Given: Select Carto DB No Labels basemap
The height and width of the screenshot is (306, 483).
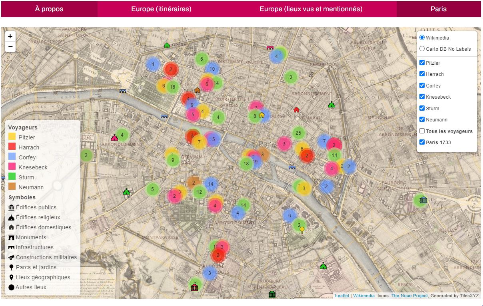Looking at the screenshot, I should coord(422,49).
